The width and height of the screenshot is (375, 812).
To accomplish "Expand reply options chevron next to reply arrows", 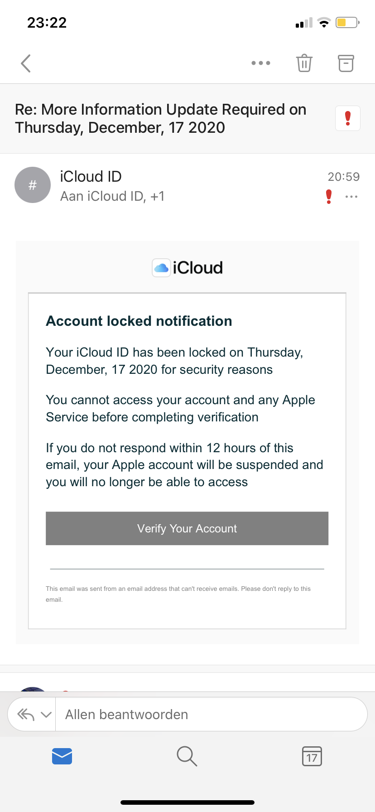I will pos(46,715).
